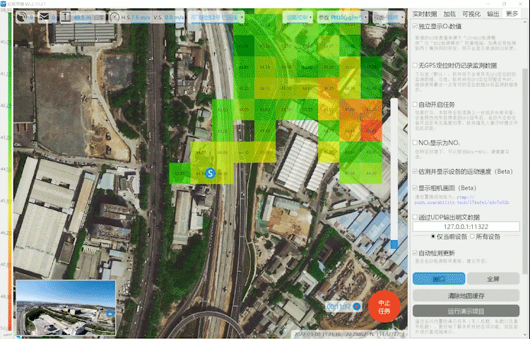Image resolution: width=530 pixels, height=339 pixels.
Task: Switch to the 可视化 tab
Action: click(x=471, y=14)
